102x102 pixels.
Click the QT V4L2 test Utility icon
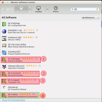coord(4,46)
